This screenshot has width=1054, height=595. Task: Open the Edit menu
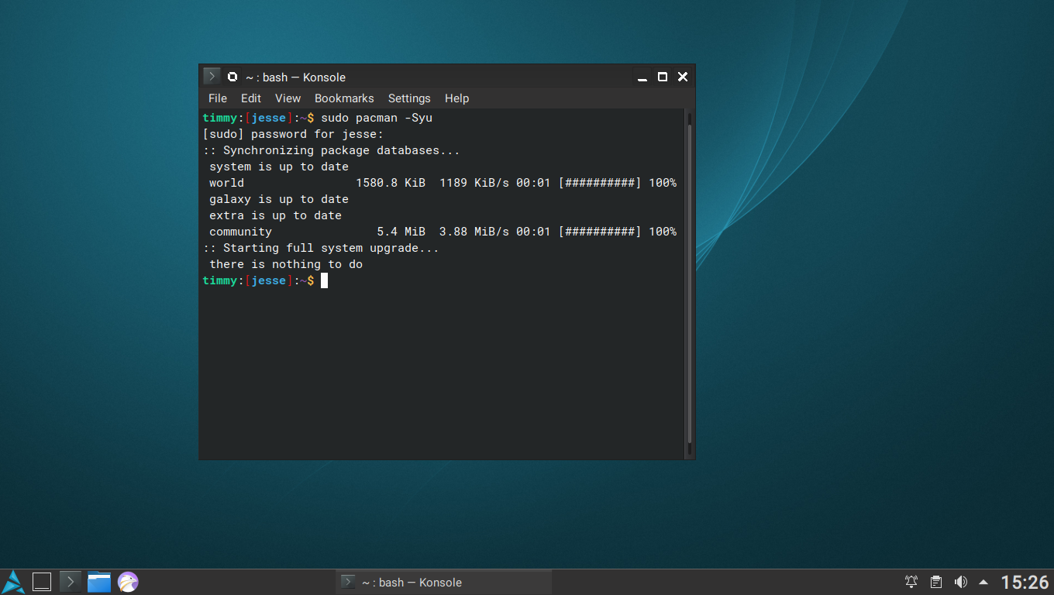click(x=251, y=98)
